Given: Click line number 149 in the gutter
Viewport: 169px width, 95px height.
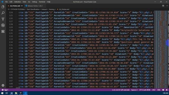Looking at the screenshot, I should (x=11, y=87).
